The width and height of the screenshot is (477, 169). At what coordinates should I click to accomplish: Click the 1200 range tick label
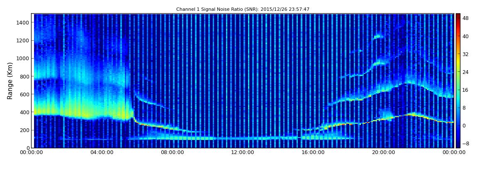pyautogui.click(x=23, y=41)
